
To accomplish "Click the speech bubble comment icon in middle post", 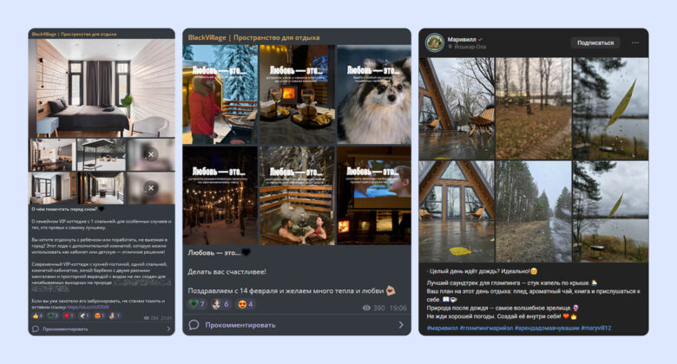I will 194,325.
